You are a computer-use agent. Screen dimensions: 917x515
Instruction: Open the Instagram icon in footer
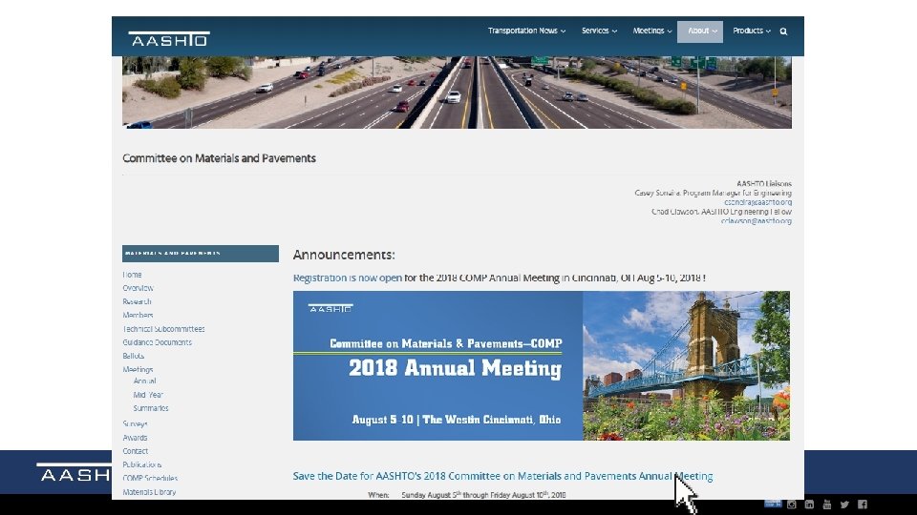point(791,504)
